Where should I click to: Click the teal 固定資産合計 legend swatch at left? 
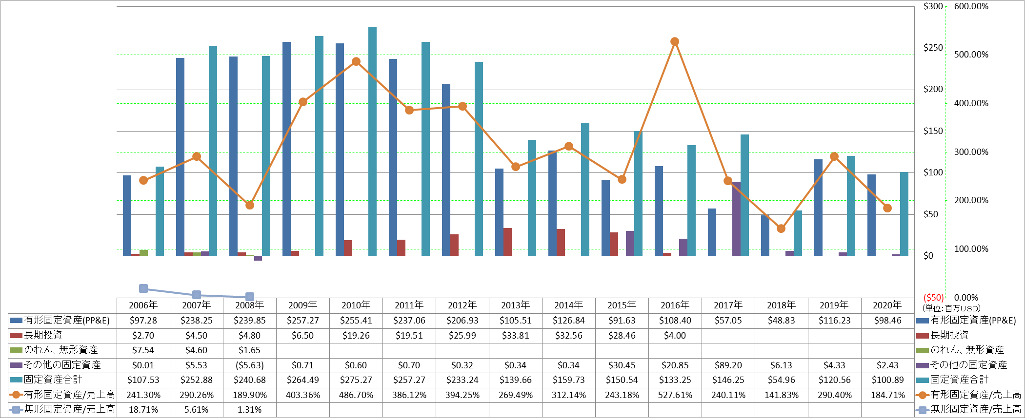16,380
